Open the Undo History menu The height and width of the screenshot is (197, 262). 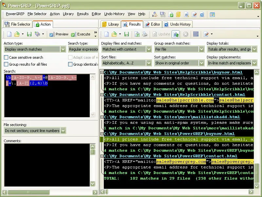pos(114,14)
